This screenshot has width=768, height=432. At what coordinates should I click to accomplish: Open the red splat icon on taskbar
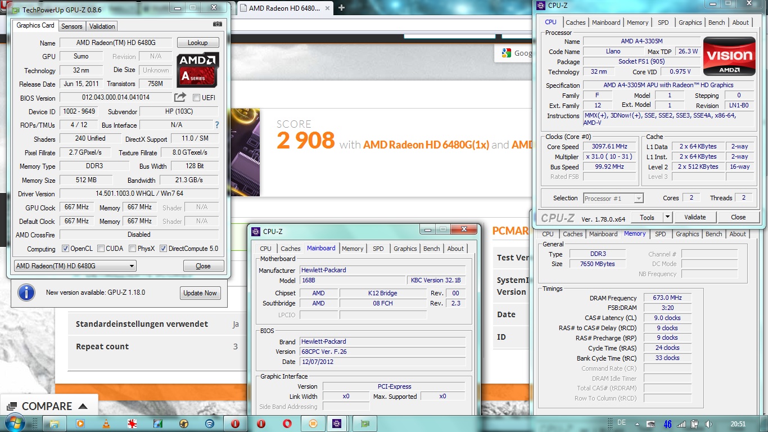click(132, 424)
